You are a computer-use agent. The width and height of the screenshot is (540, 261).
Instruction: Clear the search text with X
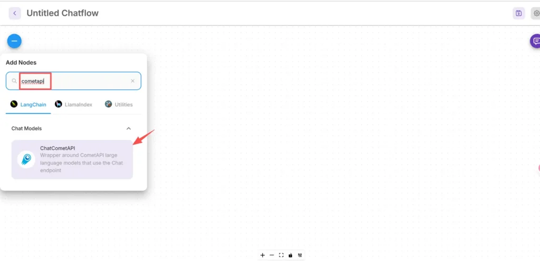[132, 81]
